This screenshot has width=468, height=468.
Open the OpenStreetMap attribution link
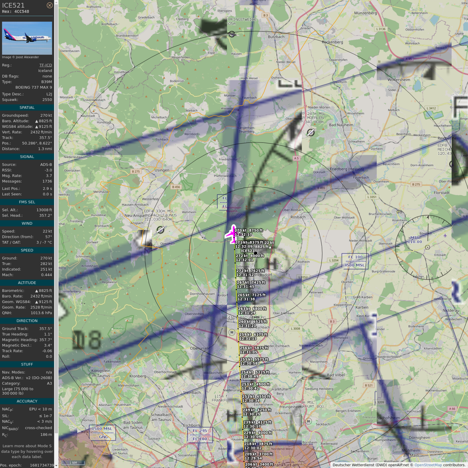pyautogui.click(x=428, y=465)
